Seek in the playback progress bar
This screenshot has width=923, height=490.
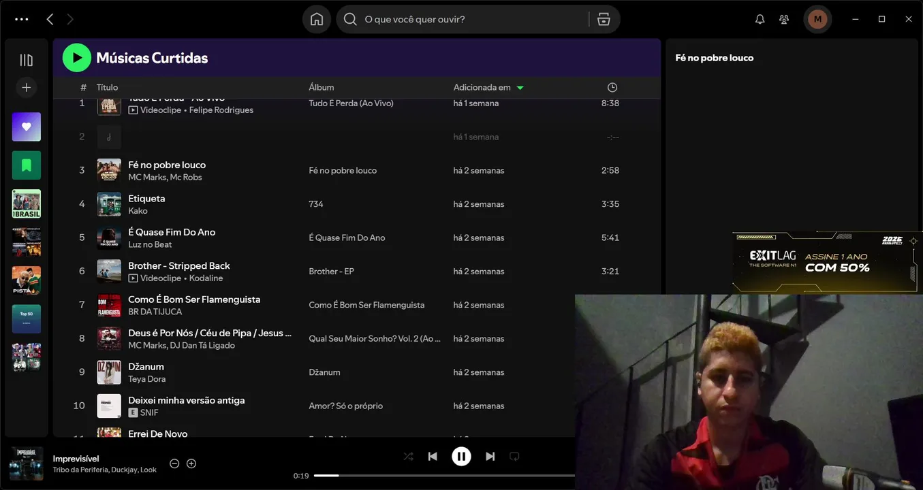(x=444, y=476)
